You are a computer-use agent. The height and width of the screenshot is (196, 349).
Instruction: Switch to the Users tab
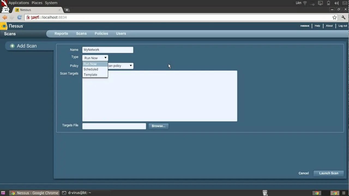tap(121, 33)
